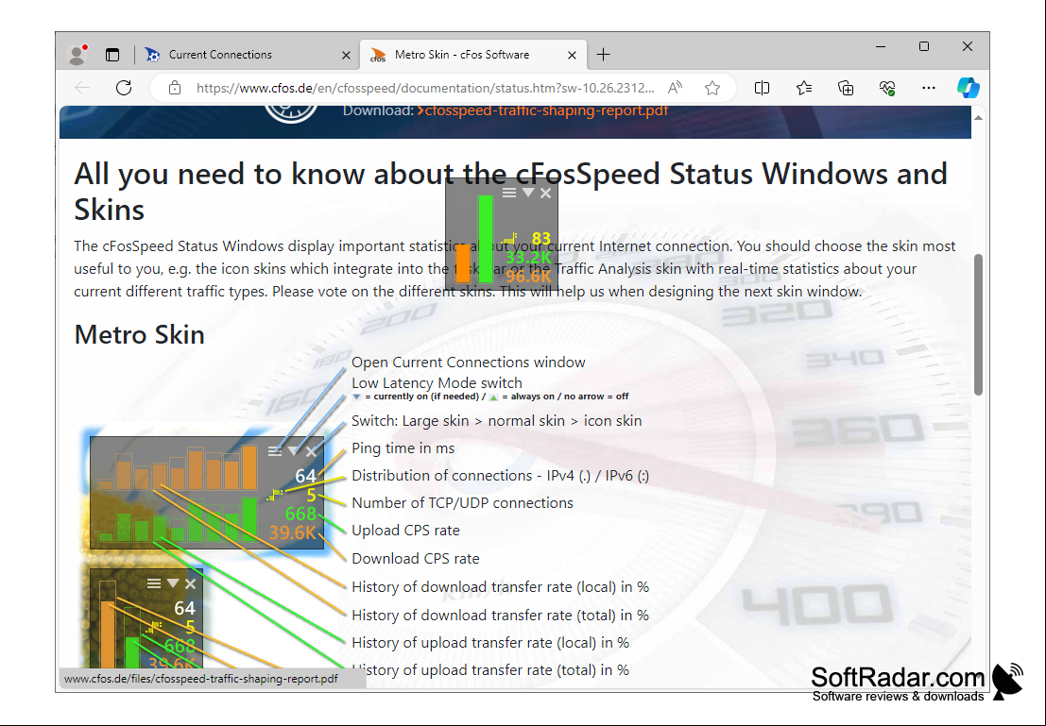Open menu on the floating cFosSpeed status window
The width and height of the screenshot is (1046, 726).
pyautogui.click(x=509, y=193)
